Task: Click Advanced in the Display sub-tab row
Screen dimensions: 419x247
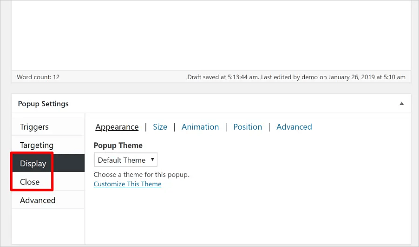Action: (294, 127)
